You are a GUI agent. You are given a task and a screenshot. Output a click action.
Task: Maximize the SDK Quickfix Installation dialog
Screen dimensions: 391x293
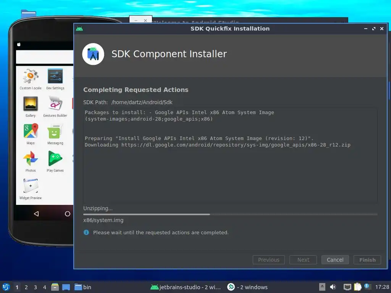(373, 29)
